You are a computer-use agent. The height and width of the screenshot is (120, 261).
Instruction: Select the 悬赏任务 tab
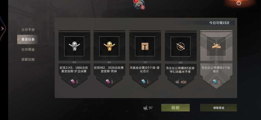coord(28,39)
